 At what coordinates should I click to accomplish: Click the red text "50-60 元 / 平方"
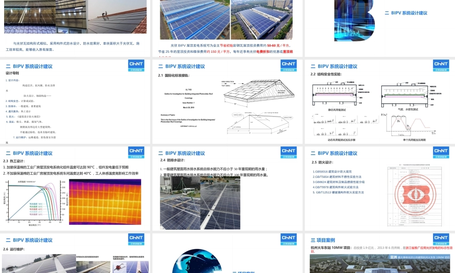278,45
